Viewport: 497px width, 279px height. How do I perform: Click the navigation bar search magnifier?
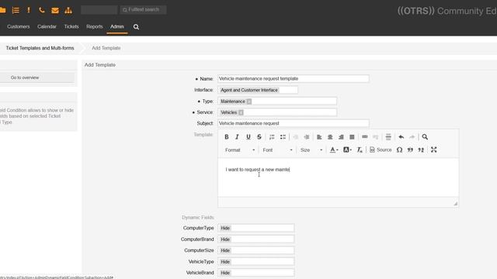pyautogui.click(x=137, y=27)
